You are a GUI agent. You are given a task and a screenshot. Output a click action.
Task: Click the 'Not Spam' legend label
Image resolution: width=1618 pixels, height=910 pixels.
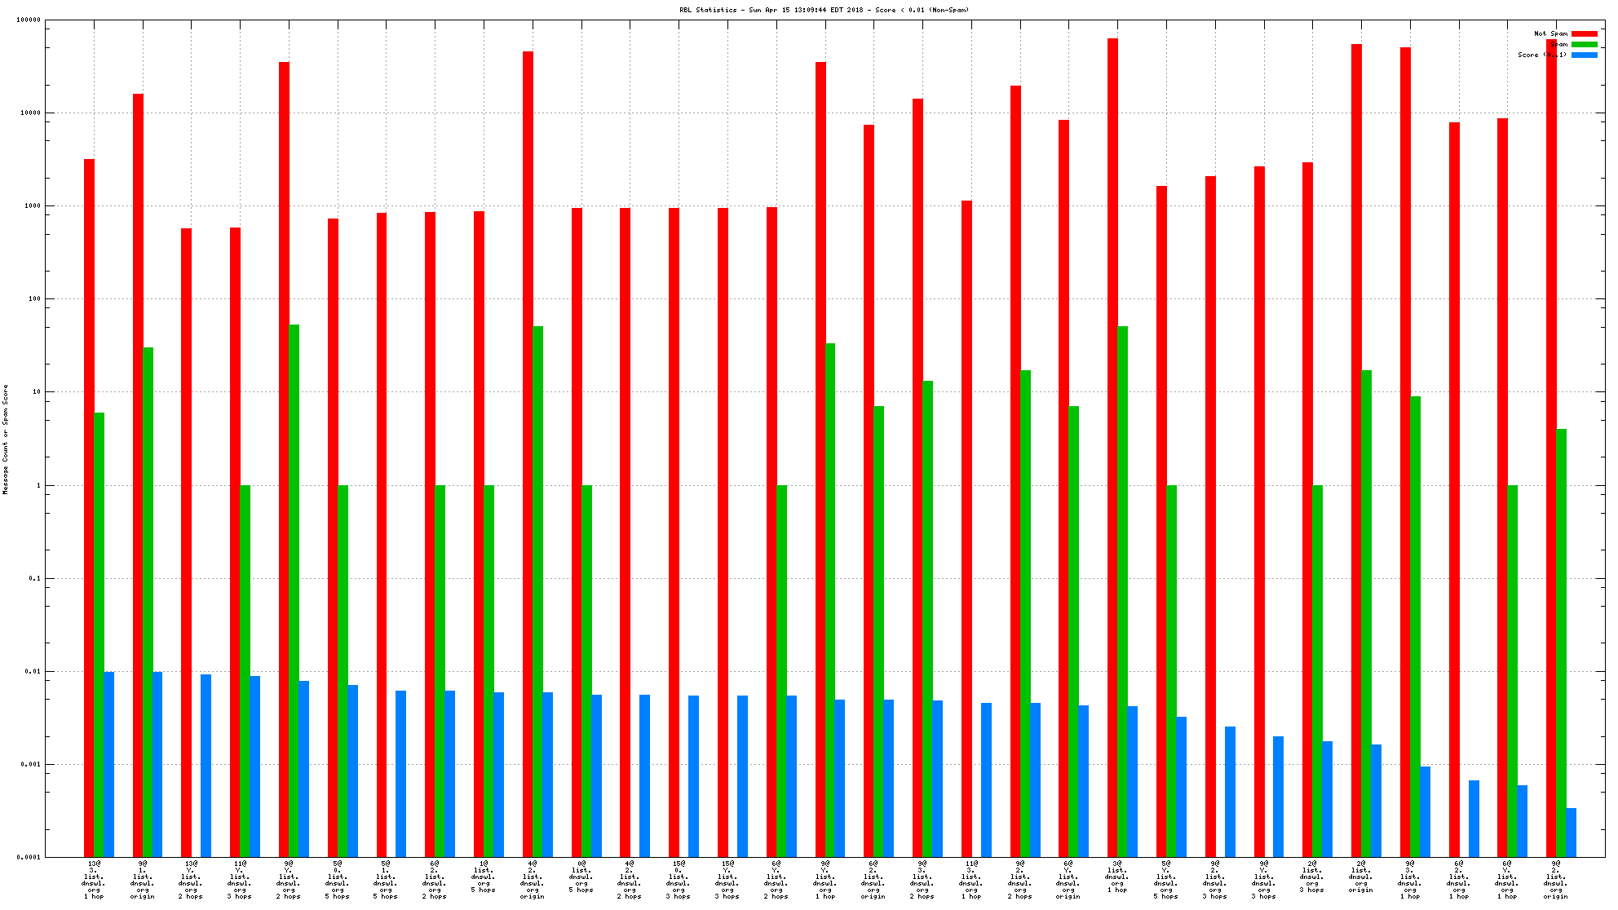[x=1550, y=33]
